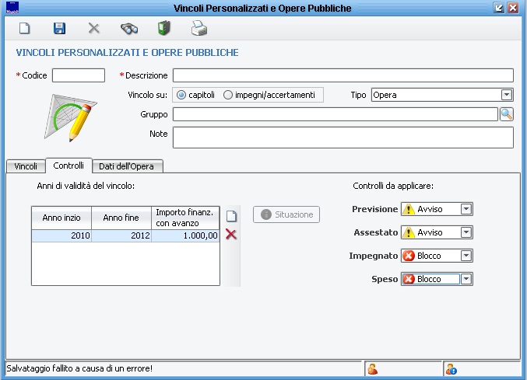
Task: Click the Descrizione text field
Action: point(343,75)
